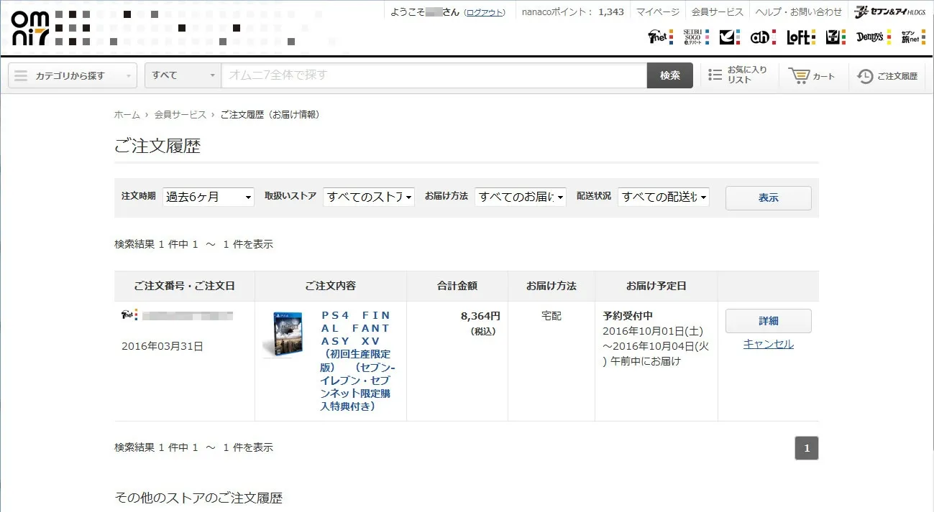The width and height of the screenshot is (934, 512).
Task: Click the 宅配 delivery method cell
Action: tap(551, 316)
